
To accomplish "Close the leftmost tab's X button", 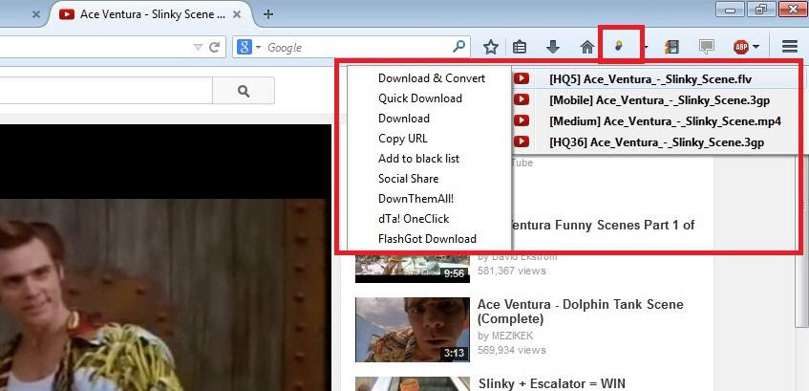I will pos(35,15).
